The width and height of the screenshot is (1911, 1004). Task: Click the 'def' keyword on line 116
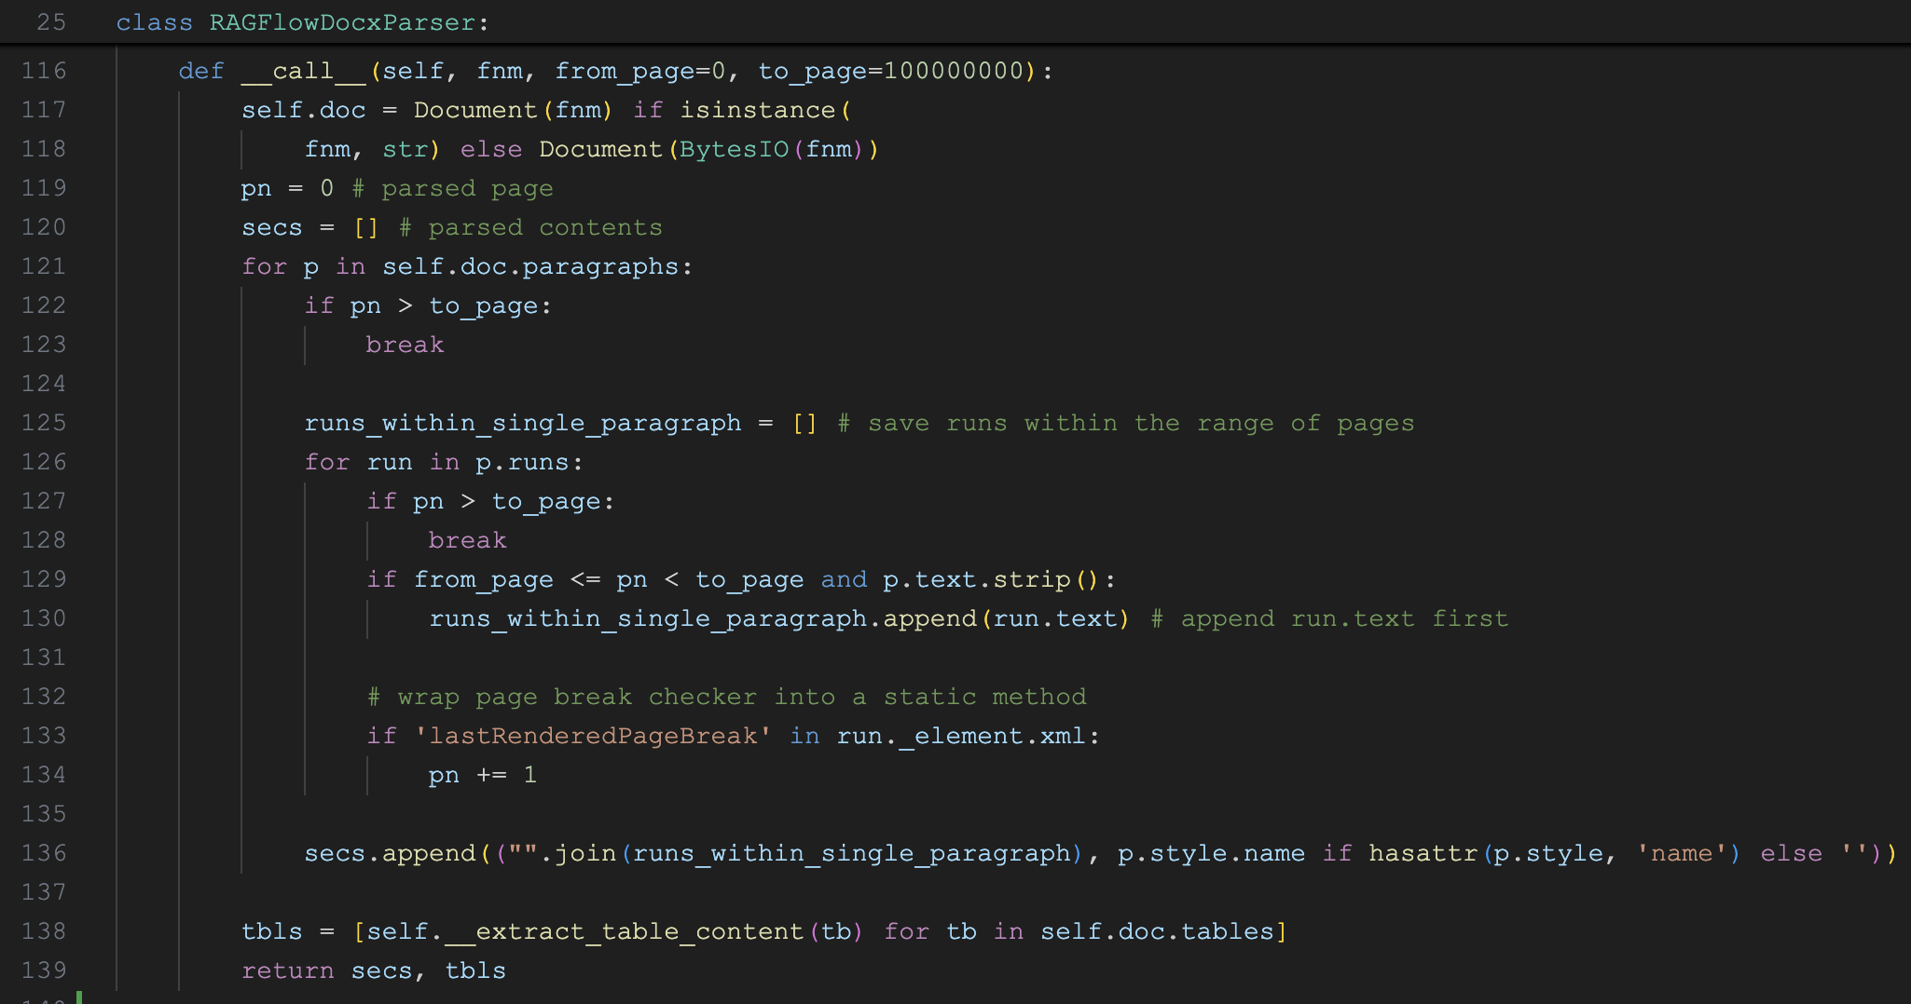[x=201, y=71]
